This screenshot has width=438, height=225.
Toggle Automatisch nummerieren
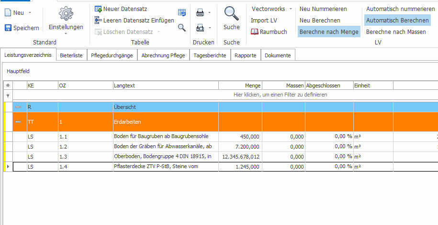400,9
